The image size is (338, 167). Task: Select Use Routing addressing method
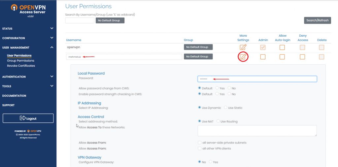click(218, 121)
